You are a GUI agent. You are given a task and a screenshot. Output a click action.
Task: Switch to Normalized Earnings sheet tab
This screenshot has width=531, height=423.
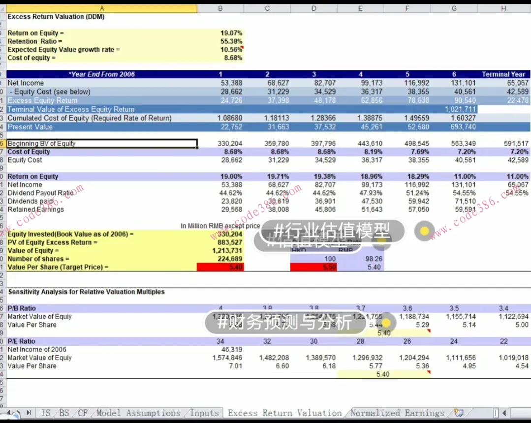point(397,413)
